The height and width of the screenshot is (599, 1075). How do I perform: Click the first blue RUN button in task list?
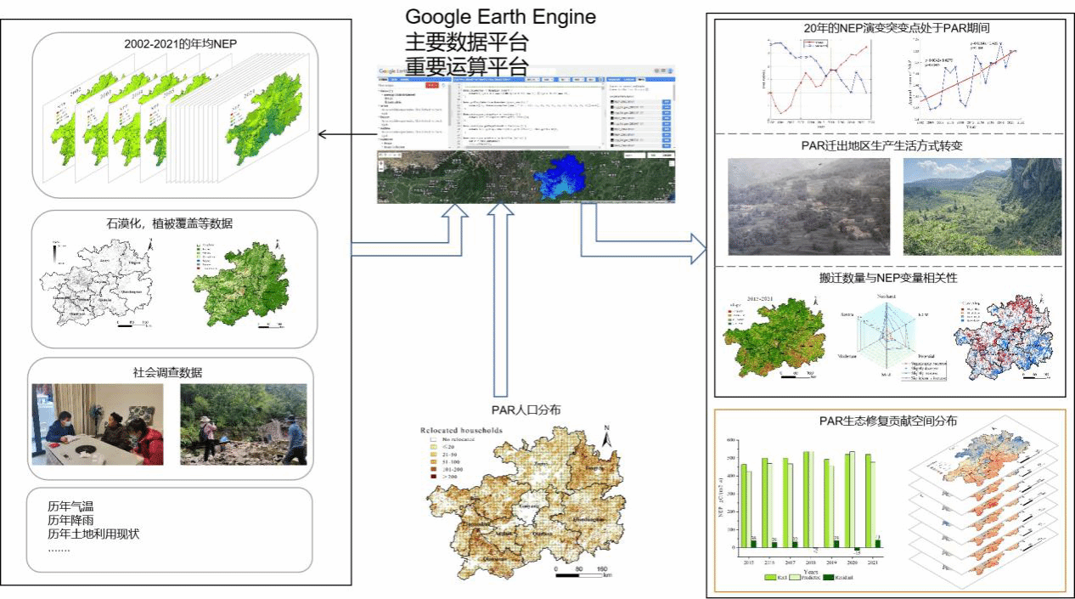[666, 102]
